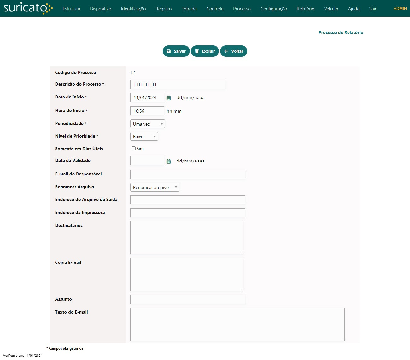
Task: Open the Configuração menu
Action: [x=274, y=9]
